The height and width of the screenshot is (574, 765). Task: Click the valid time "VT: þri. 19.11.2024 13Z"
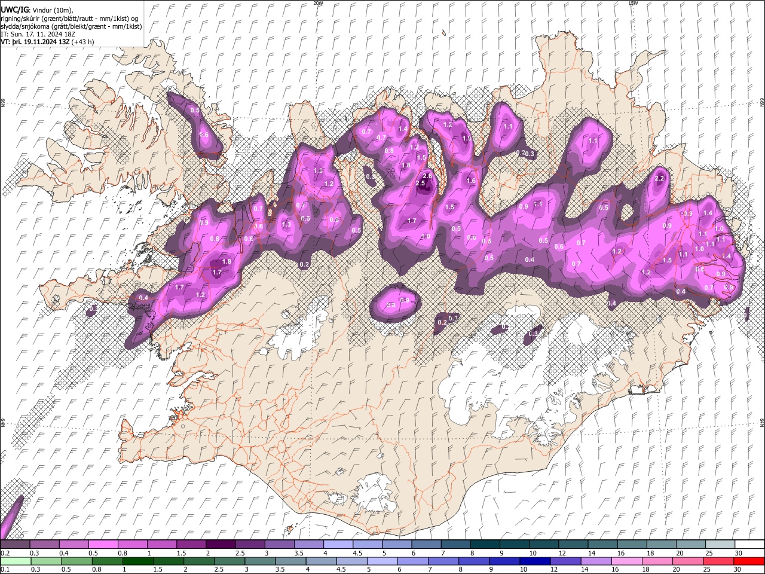35,42
